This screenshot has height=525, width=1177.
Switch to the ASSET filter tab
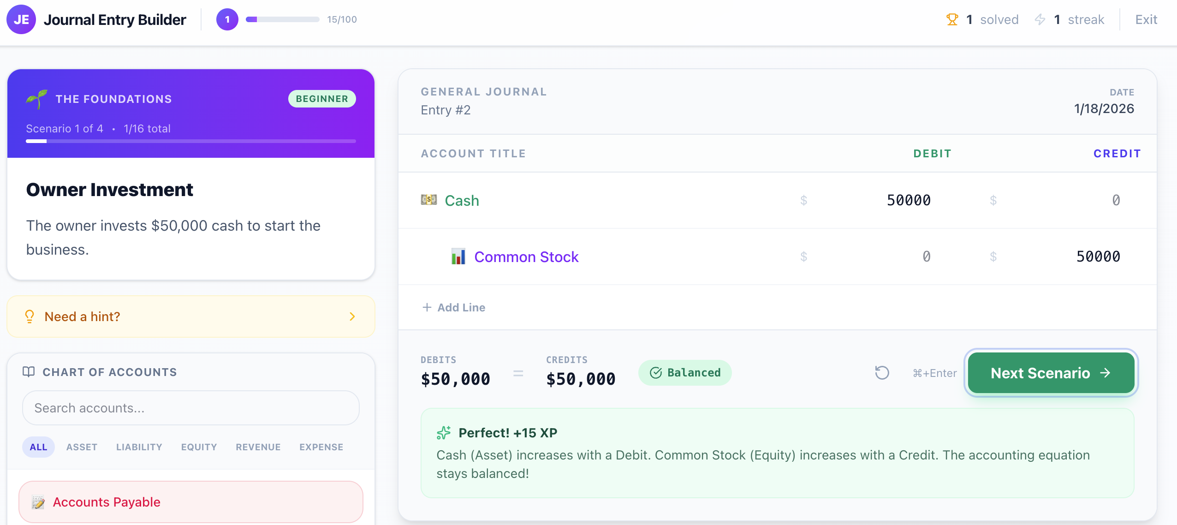[x=82, y=447]
